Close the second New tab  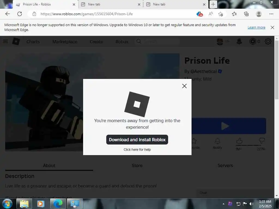tap(204, 4)
